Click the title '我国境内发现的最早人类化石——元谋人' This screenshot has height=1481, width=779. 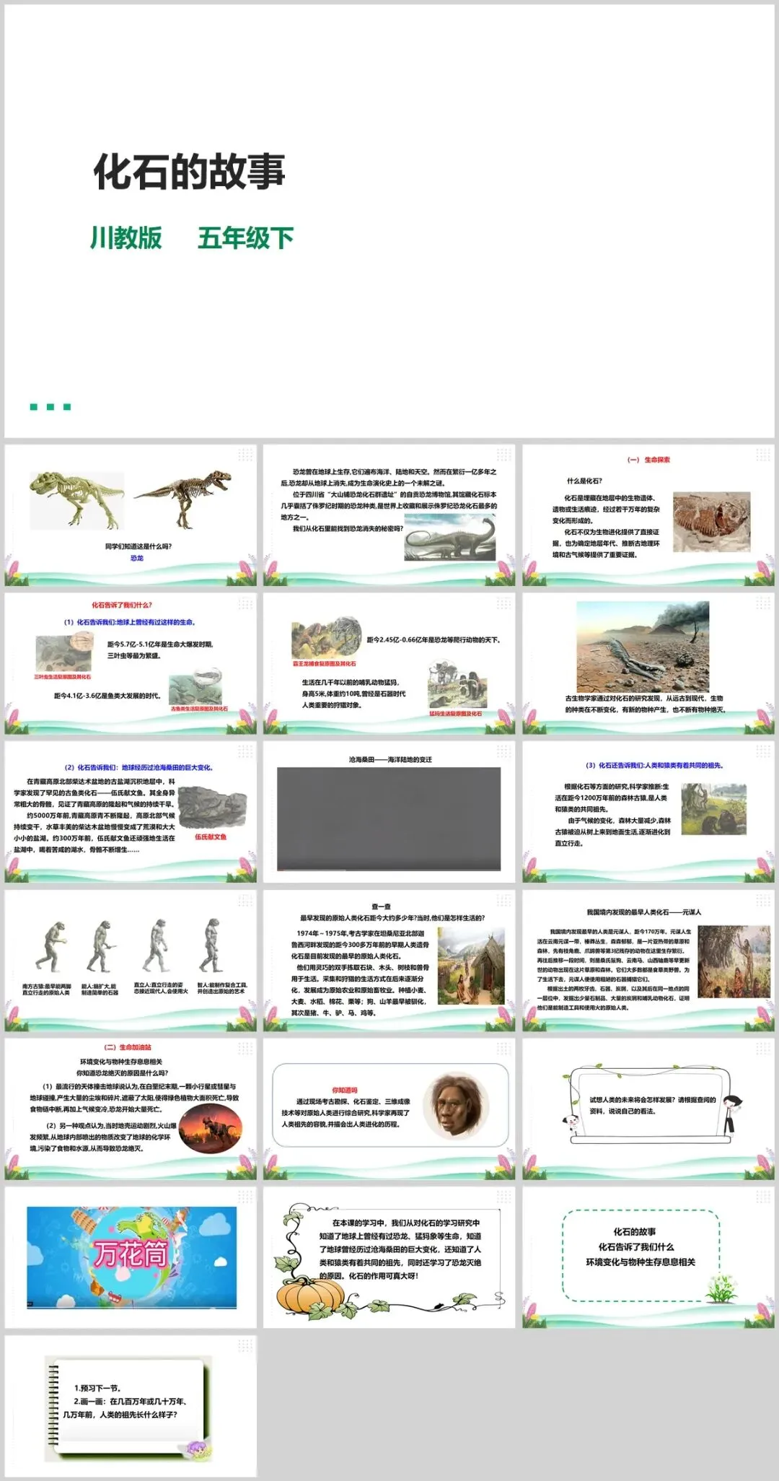coord(643,912)
